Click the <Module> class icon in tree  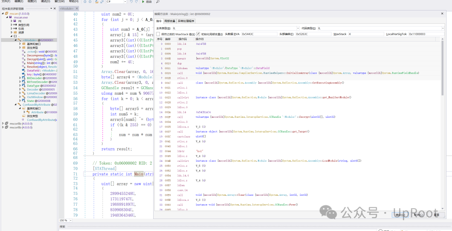coord(19,40)
